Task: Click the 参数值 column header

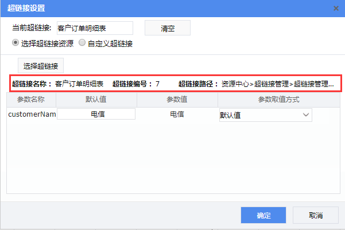Action: [x=177, y=100]
